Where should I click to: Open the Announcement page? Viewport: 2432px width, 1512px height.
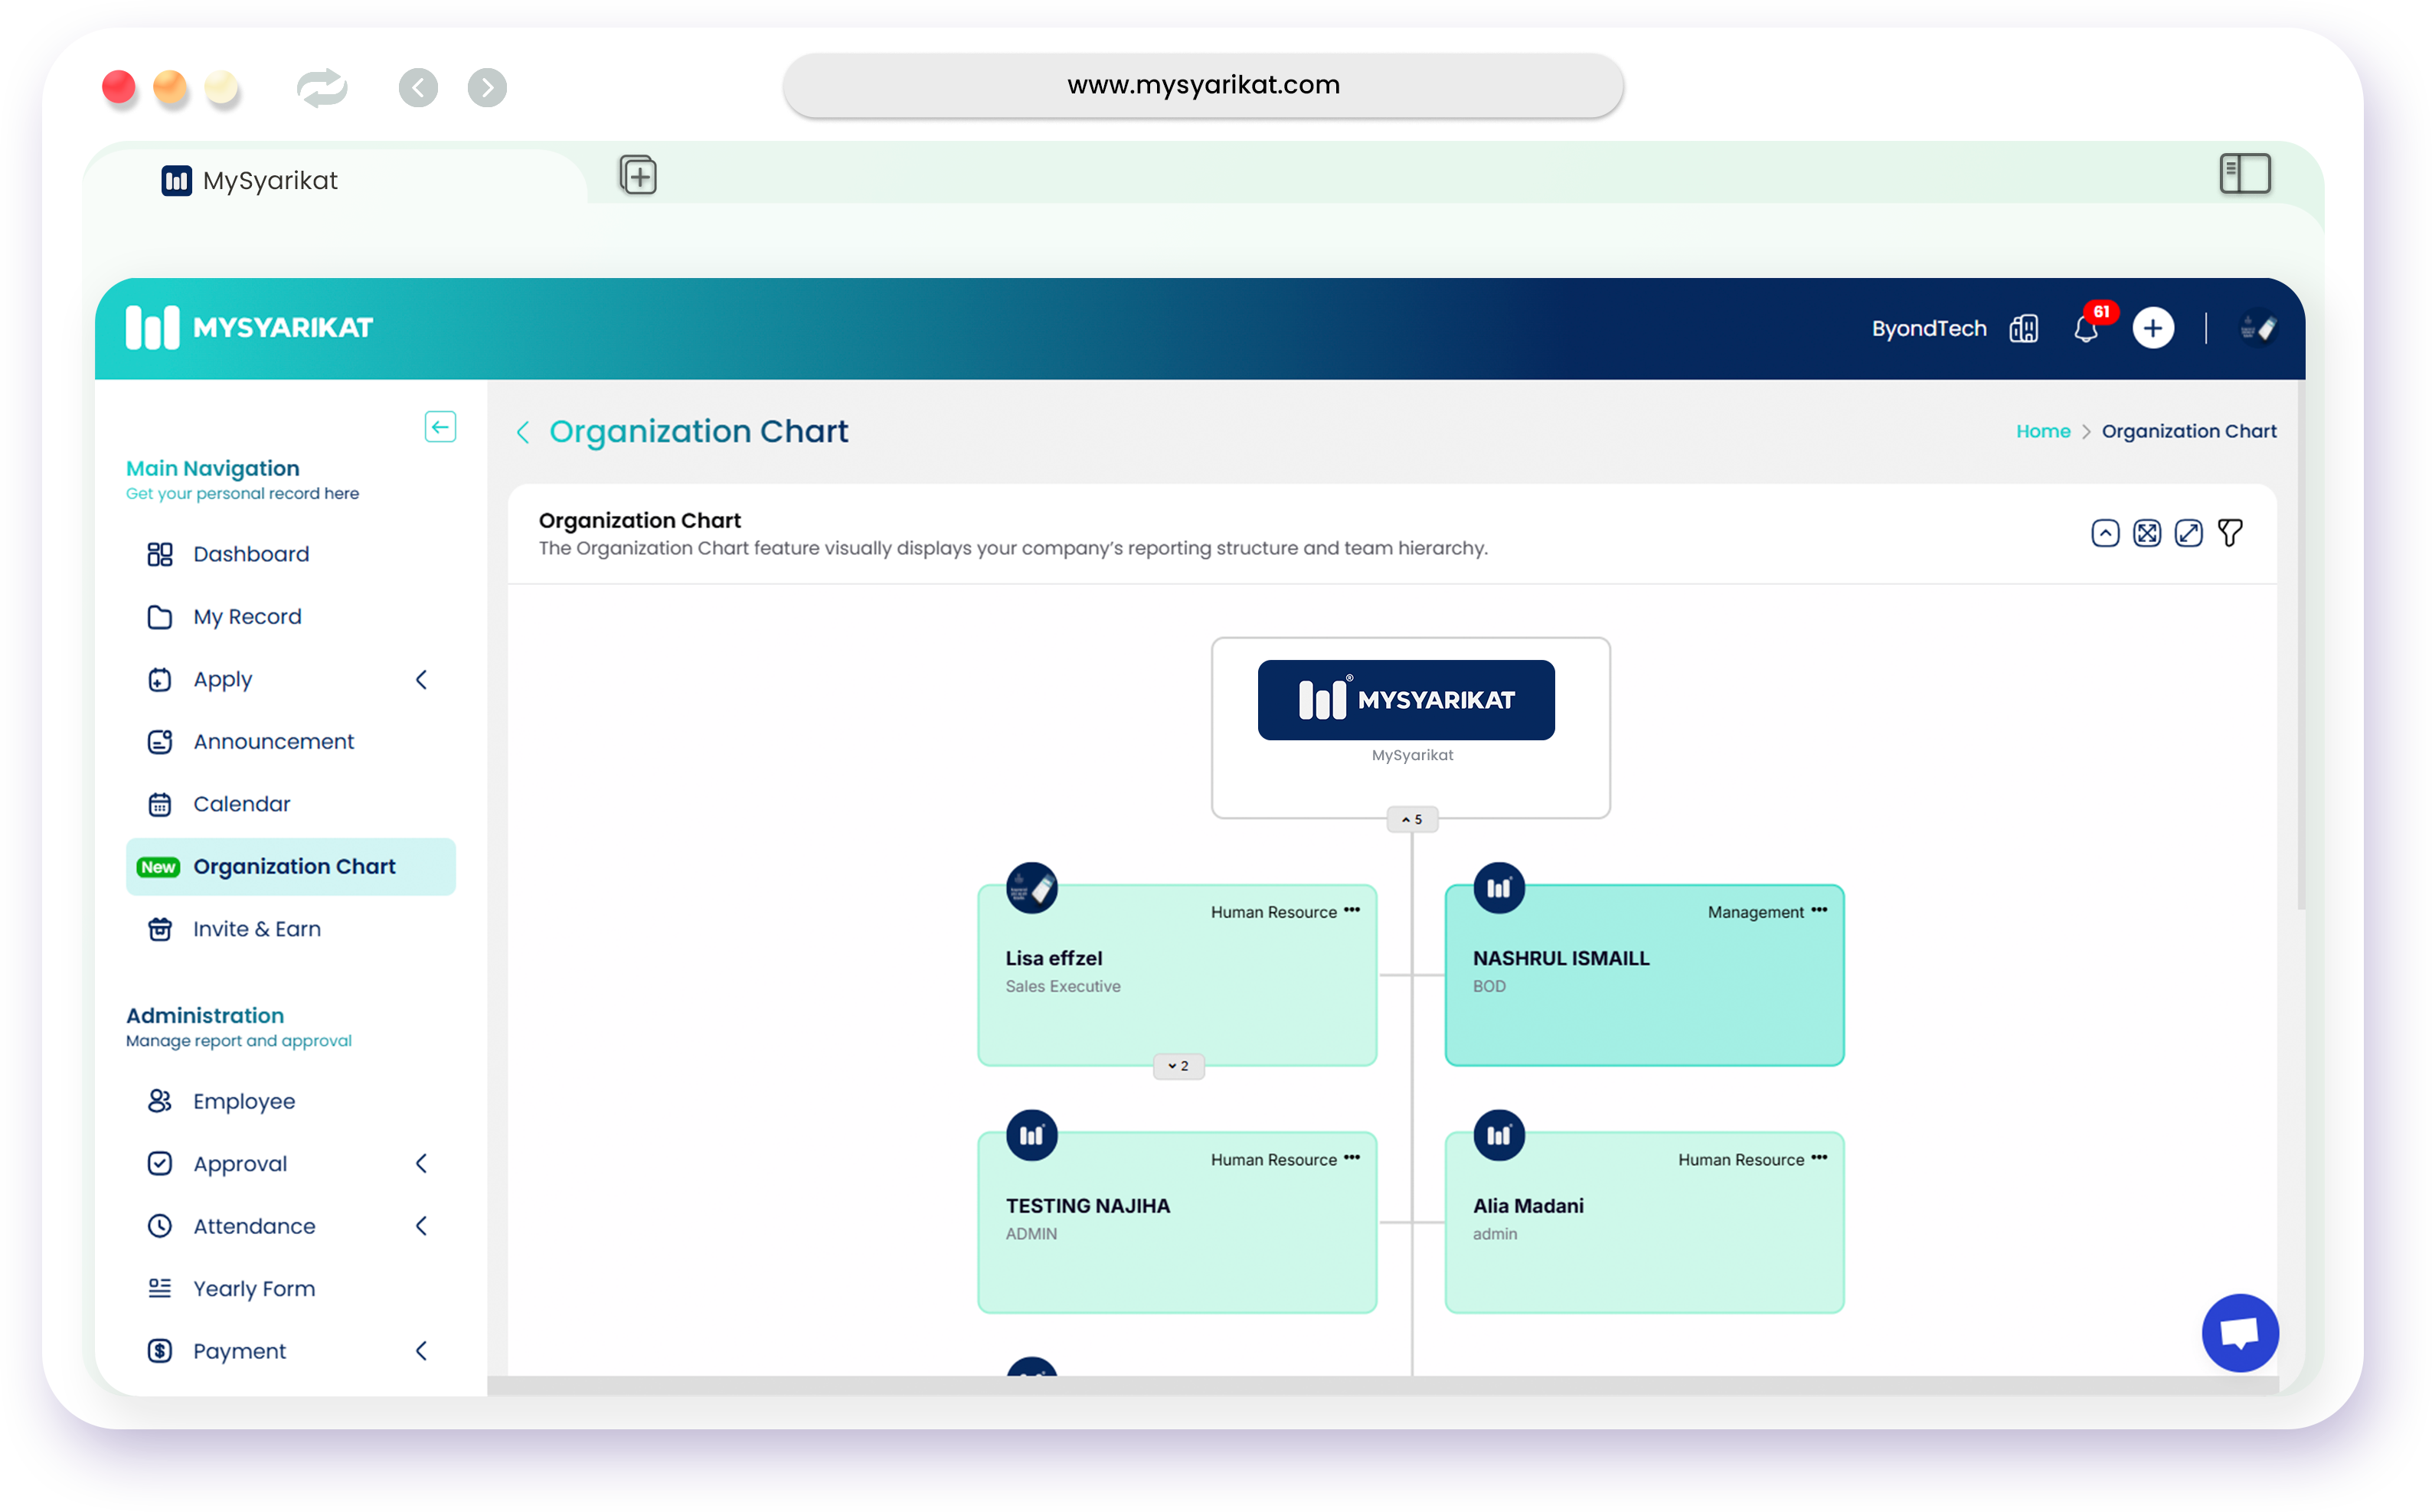[290, 742]
